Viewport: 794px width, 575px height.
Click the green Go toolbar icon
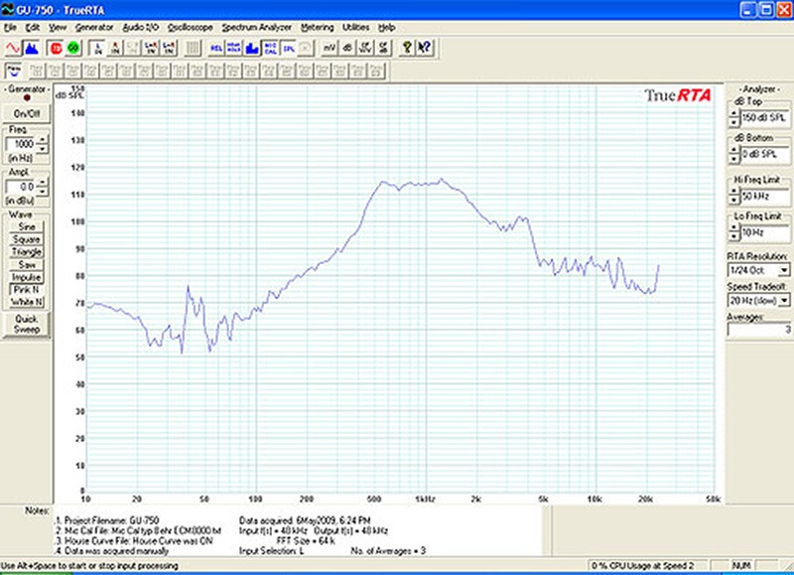73,48
